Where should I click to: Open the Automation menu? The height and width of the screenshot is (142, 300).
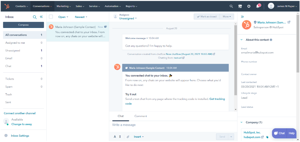pyautogui.click(x=113, y=6)
